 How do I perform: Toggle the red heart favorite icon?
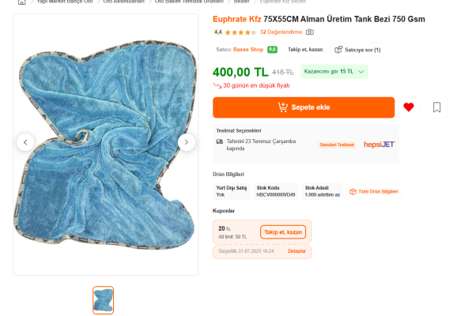pos(409,107)
